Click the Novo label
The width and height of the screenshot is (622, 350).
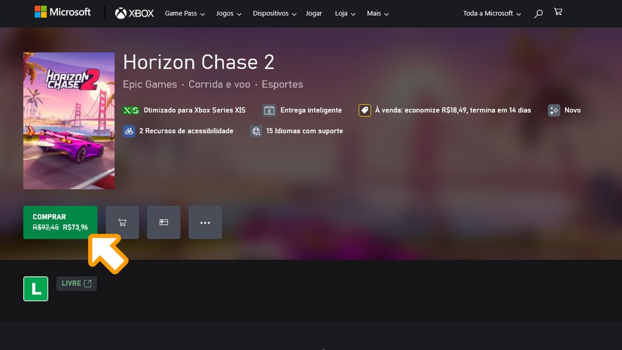573,110
